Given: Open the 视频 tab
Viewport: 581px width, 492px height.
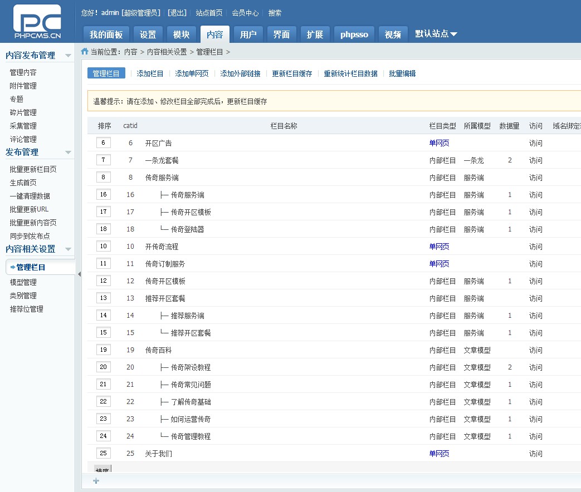Looking at the screenshot, I should pos(393,35).
